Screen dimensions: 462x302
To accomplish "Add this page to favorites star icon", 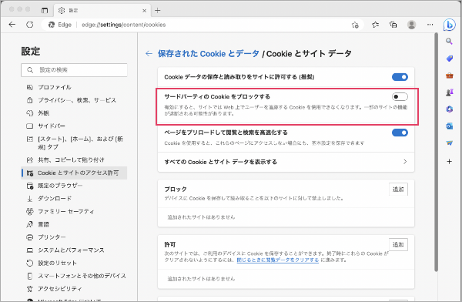I will (x=355, y=25).
